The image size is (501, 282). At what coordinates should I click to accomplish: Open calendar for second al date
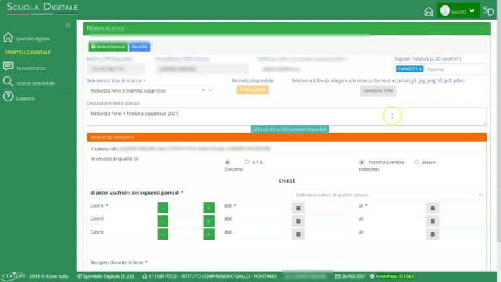coord(433,221)
